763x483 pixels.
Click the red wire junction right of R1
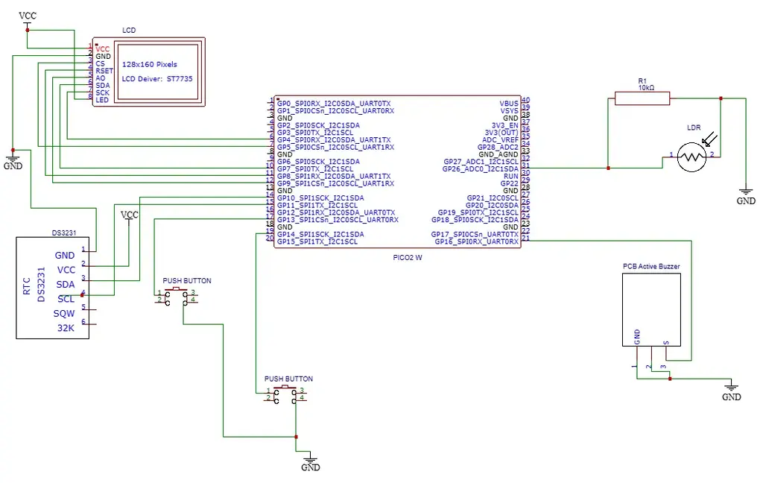pyautogui.click(x=721, y=98)
